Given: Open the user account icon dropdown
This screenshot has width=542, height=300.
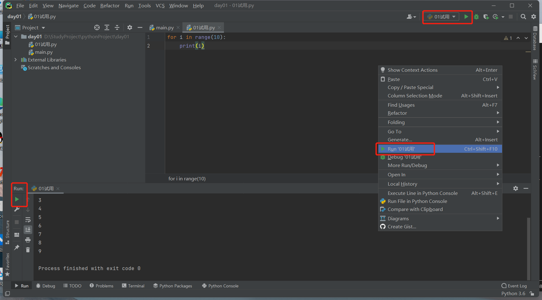Looking at the screenshot, I should click(x=411, y=17).
